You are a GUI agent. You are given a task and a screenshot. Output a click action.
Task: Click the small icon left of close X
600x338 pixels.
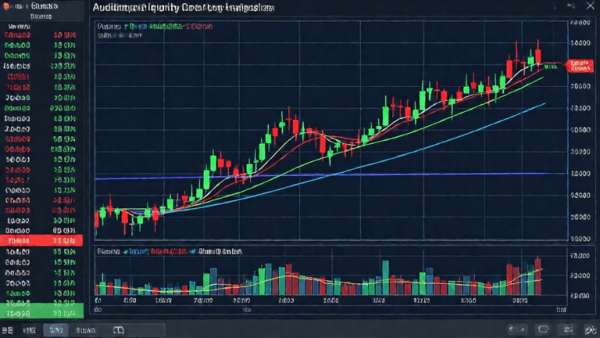pyautogui.click(x=571, y=5)
